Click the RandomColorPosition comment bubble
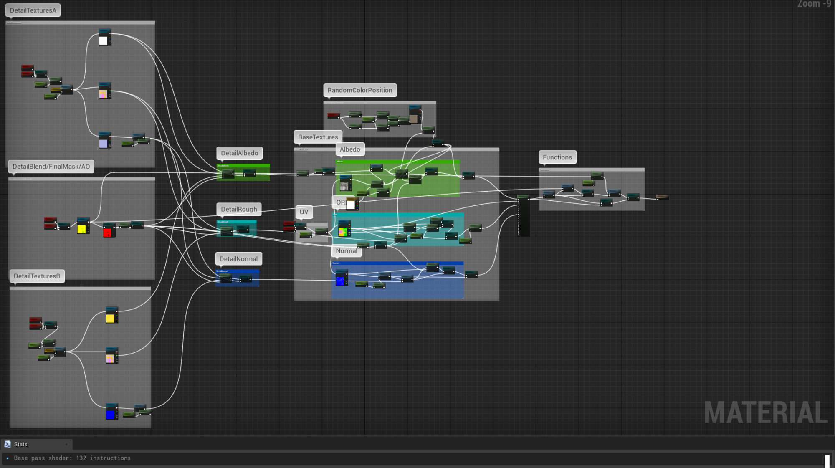 359,90
